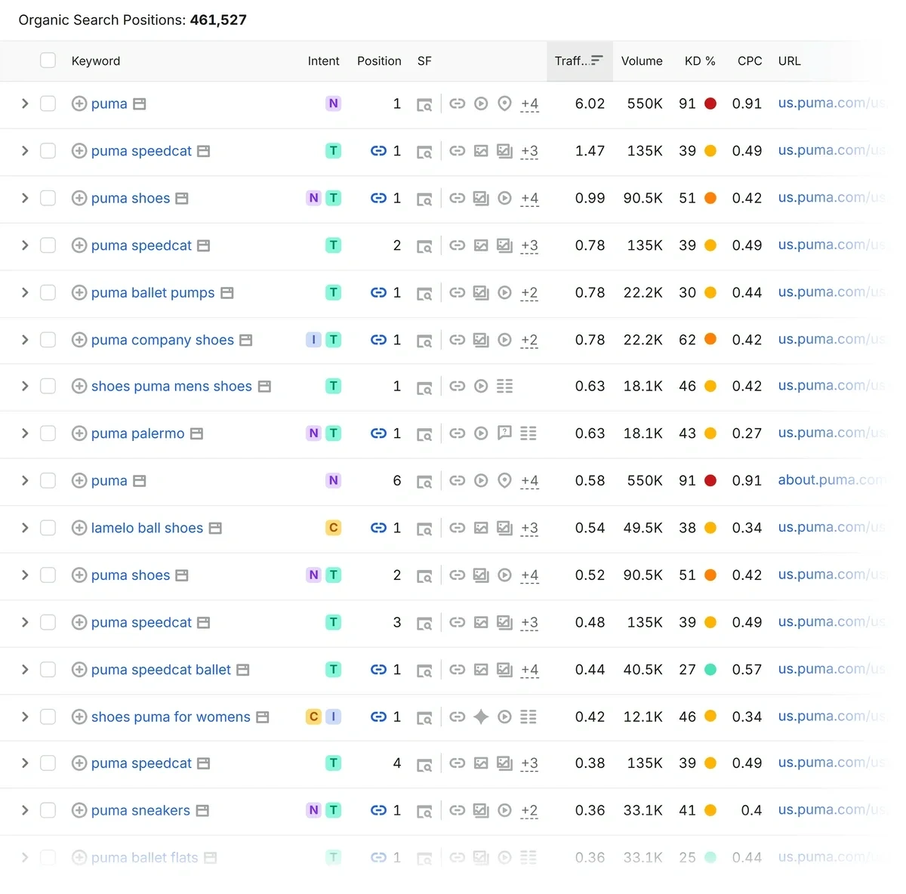
Task: Sort table by Volume column
Action: [642, 61]
